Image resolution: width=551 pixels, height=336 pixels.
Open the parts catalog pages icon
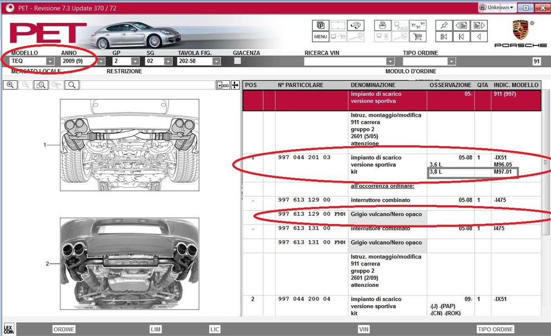pos(321,25)
